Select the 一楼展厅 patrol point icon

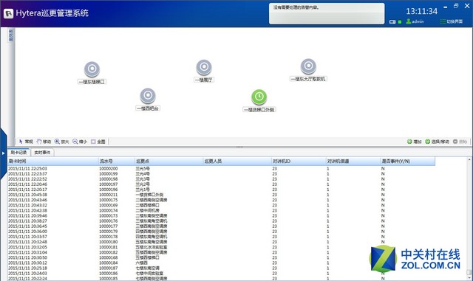pos(204,67)
